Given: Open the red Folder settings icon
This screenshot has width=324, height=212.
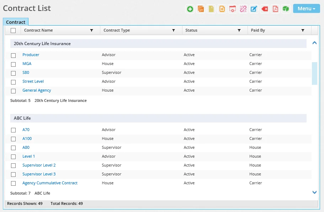Looking at the screenshot, I should [x=233, y=9].
